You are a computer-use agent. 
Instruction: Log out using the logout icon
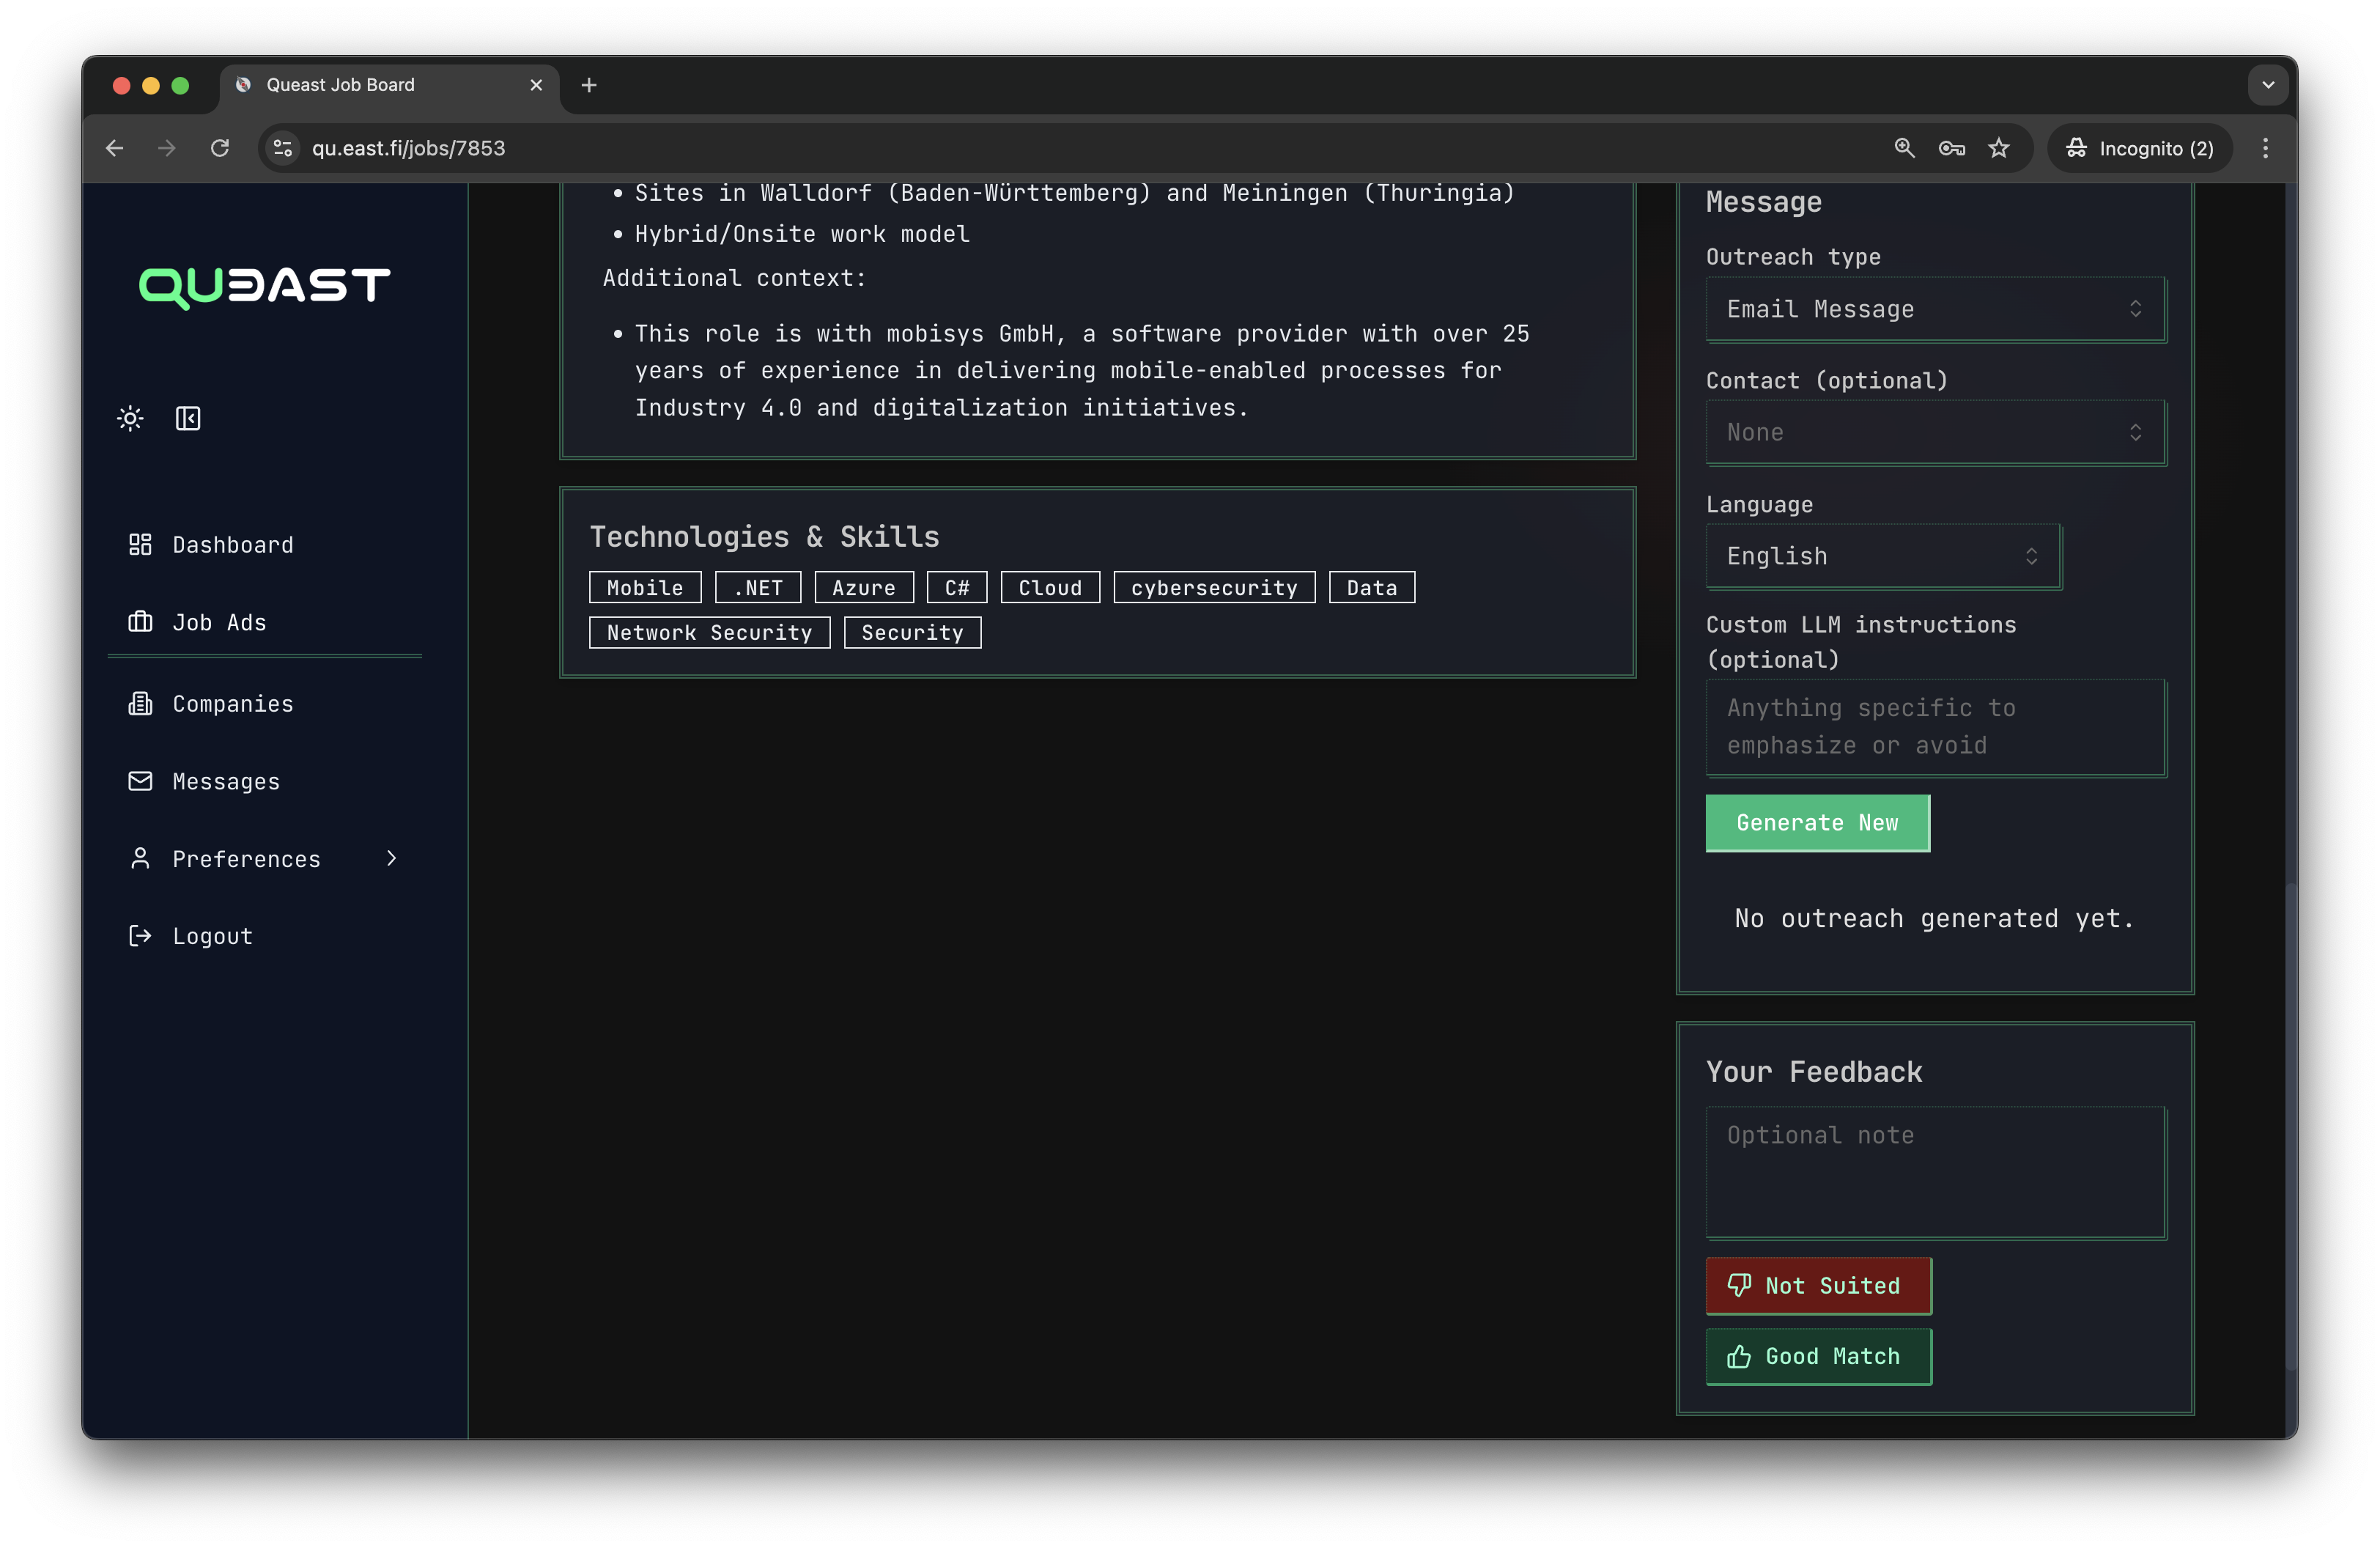coord(140,935)
